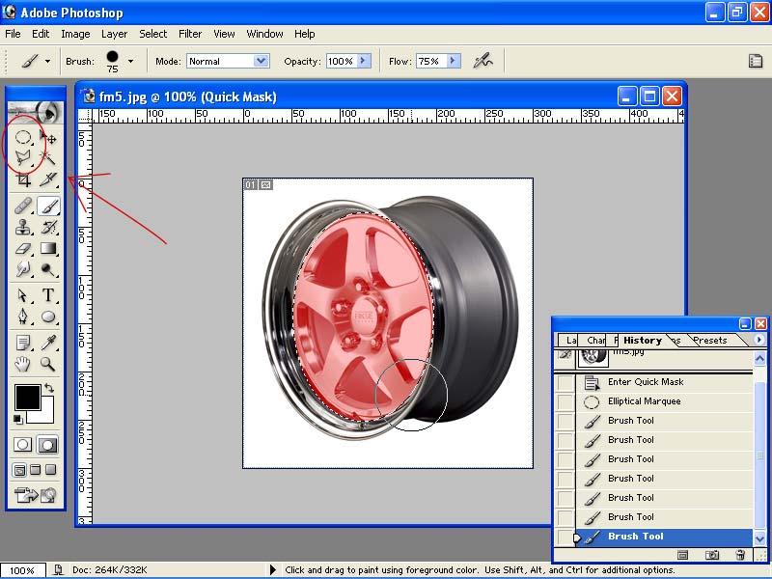The height and width of the screenshot is (579, 772).
Task: Open the Filter menu
Action: 190,34
